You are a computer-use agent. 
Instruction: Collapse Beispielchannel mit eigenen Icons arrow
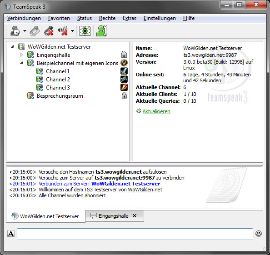[21, 63]
